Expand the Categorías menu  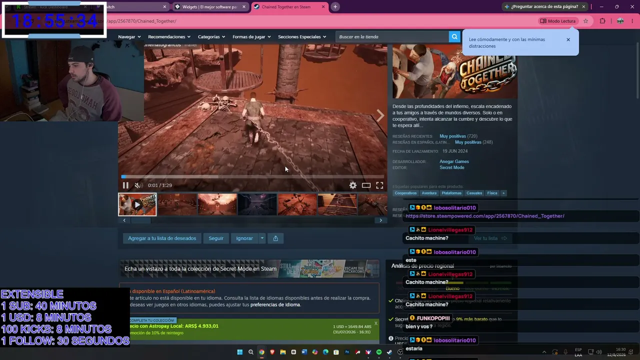point(211,37)
